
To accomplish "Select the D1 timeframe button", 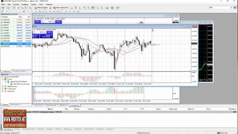I will tap(70, 11).
